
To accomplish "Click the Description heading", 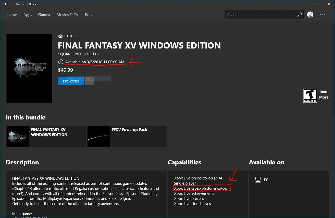I will 22,162.
